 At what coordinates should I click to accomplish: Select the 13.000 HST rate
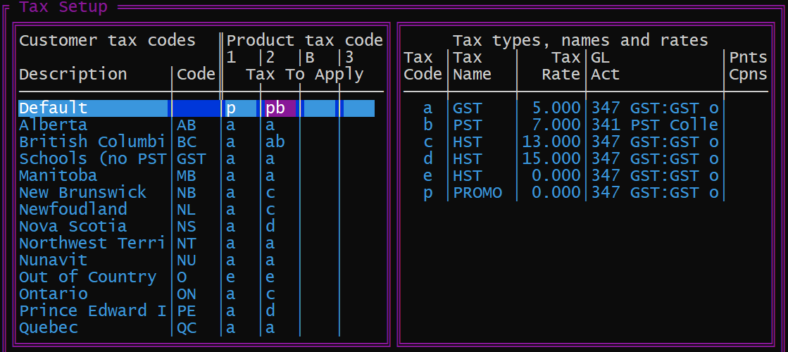pyautogui.click(x=552, y=142)
